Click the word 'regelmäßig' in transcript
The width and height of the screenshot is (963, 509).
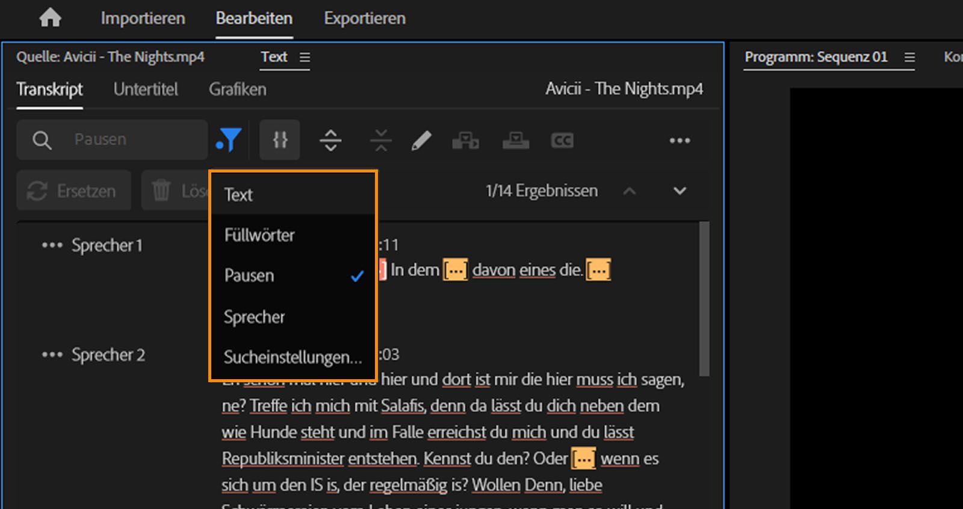tap(408, 485)
